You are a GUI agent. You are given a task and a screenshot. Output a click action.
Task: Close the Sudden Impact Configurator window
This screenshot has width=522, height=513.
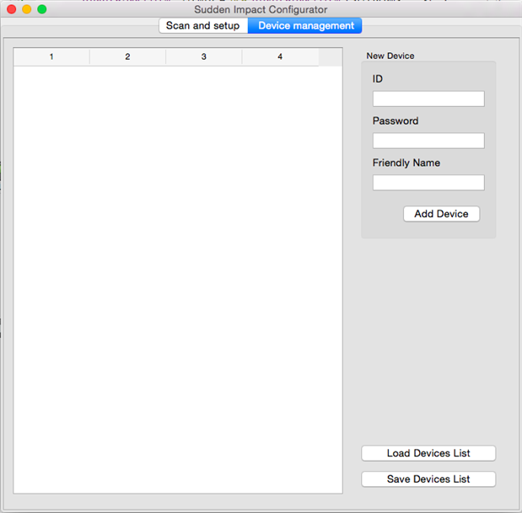click(12, 9)
